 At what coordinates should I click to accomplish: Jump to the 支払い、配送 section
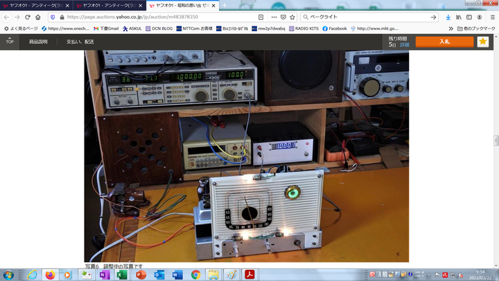click(80, 42)
